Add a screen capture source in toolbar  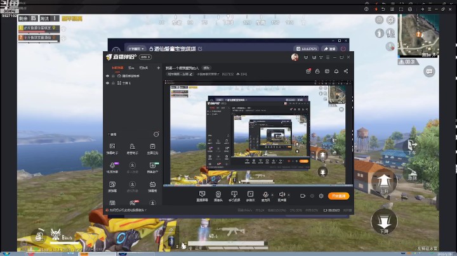(202, 196)
